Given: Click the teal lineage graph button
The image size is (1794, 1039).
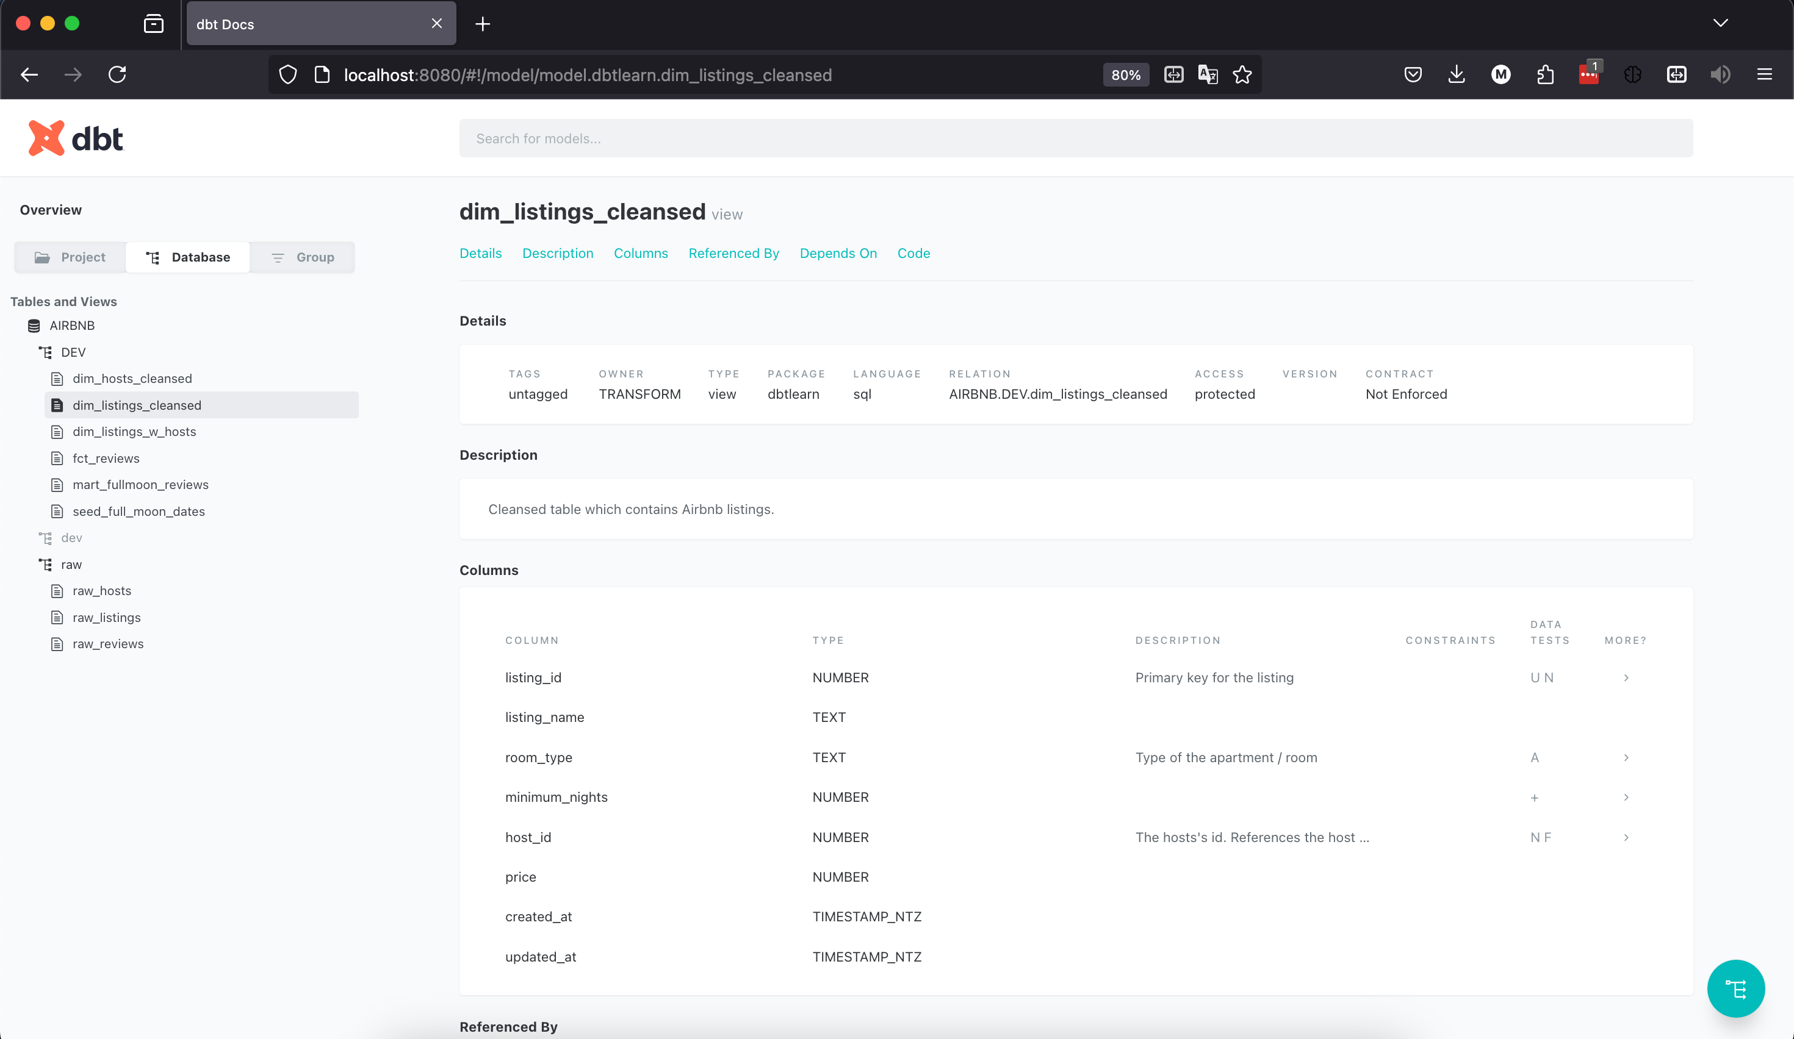Looking at the screenshot, I should pyautogui.click(x=1735, y=988).
